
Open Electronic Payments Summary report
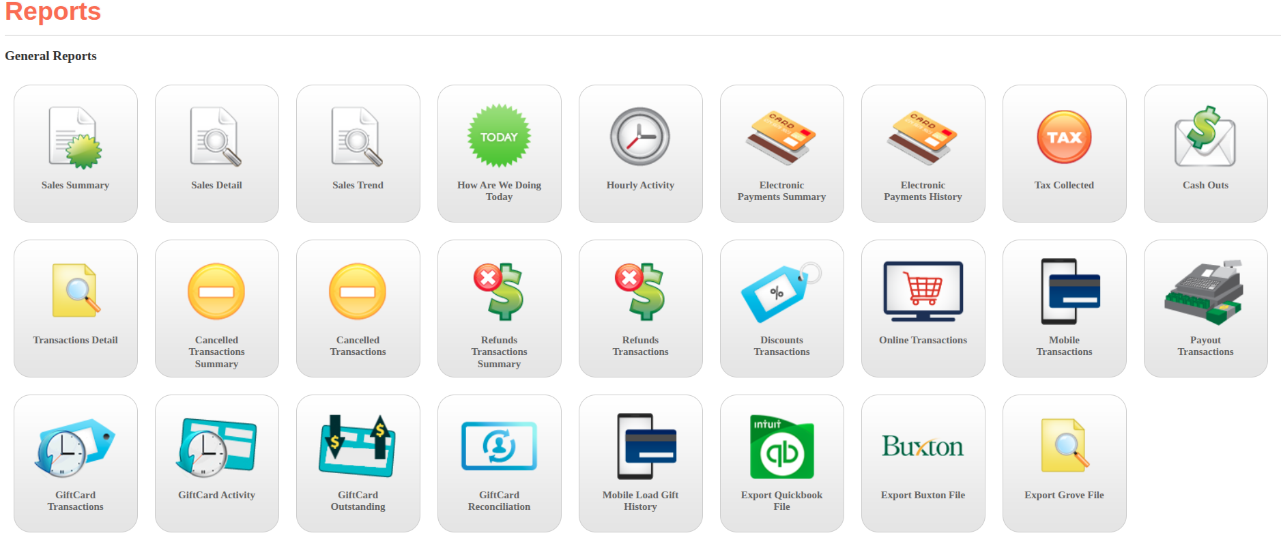point(781,153)
